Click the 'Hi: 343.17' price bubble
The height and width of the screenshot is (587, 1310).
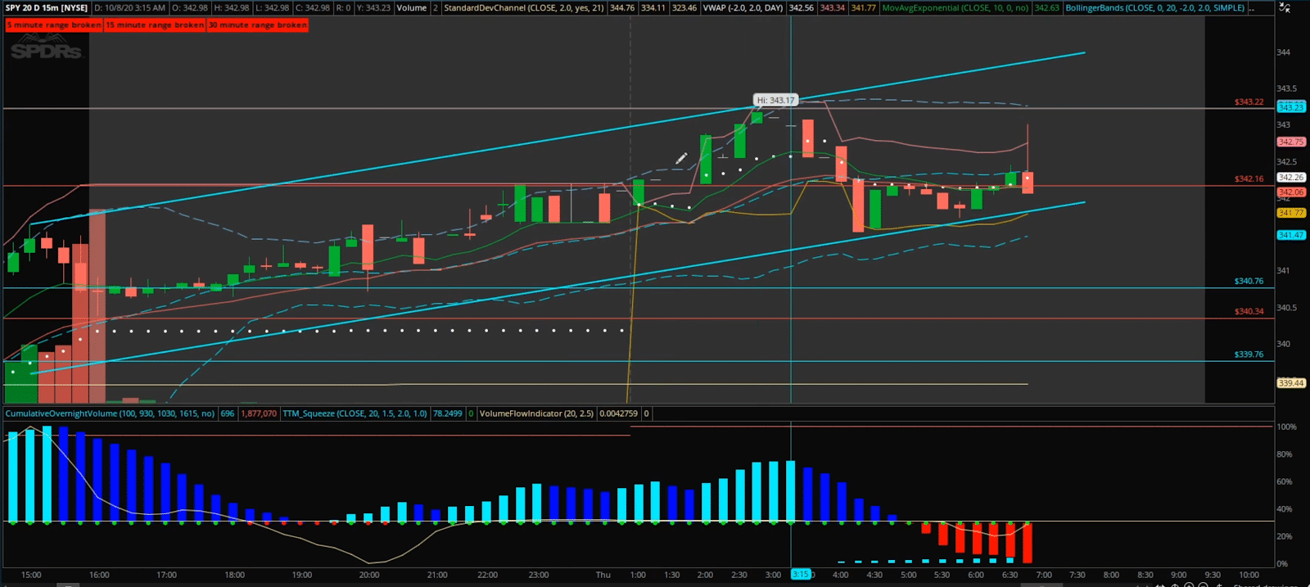pyautogui.click(x=775, y=100)
